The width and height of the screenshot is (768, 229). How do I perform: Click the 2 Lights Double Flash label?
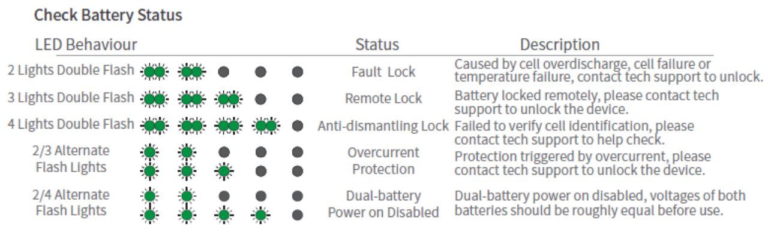(71, 71)
